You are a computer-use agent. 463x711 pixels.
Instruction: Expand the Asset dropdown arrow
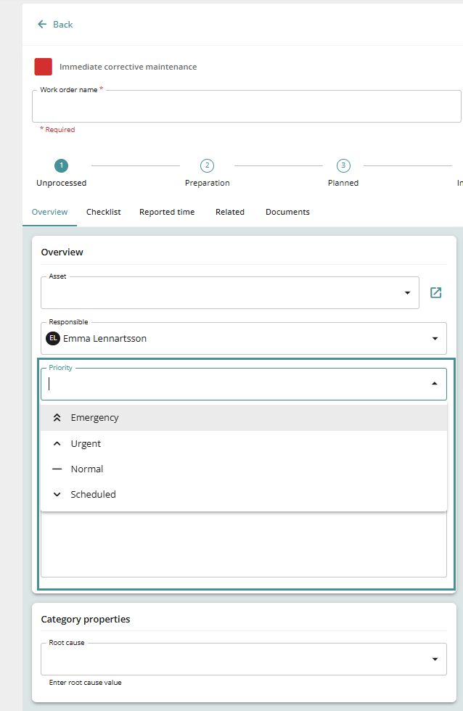pyautogui.click(x=406, y=293)
